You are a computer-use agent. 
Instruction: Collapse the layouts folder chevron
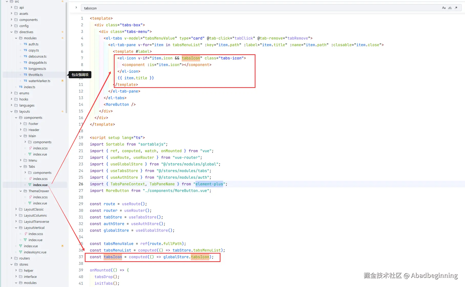[11, 111]
